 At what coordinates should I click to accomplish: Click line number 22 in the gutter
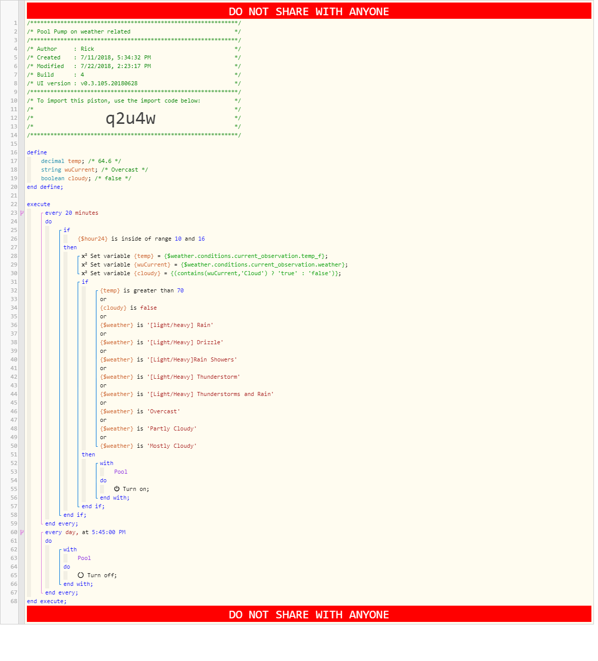(x=14, y=204)
